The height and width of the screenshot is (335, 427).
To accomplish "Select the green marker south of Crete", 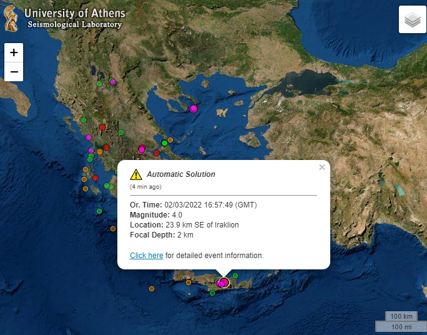I will pyautogui.click(x=212, y=293).
